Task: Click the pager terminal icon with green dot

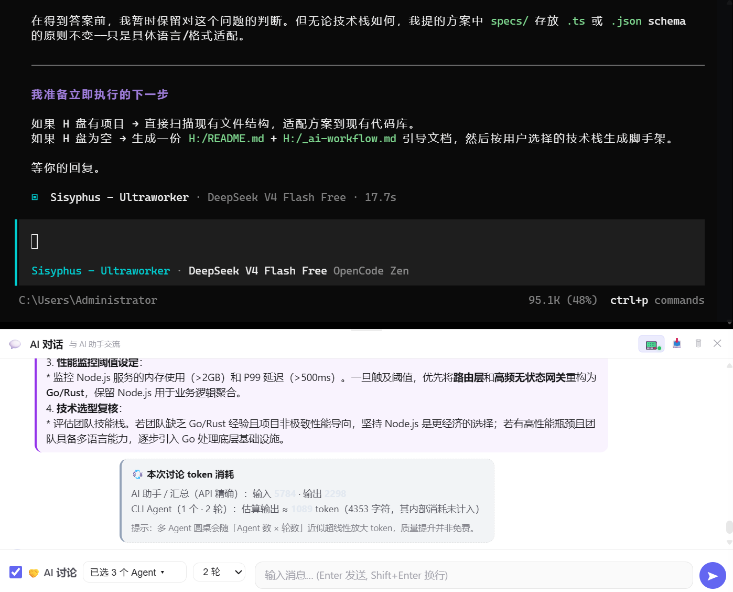Action: pyautogui.click(x=651, y=344)
